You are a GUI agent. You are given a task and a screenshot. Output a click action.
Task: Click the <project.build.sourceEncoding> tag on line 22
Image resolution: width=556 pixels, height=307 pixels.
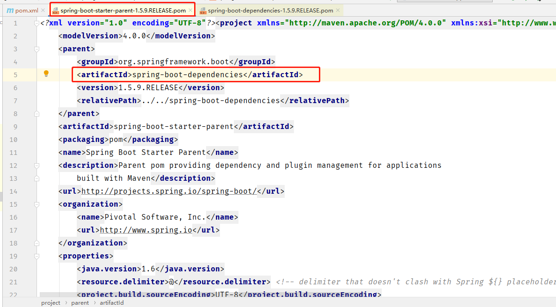pos(146,295)
